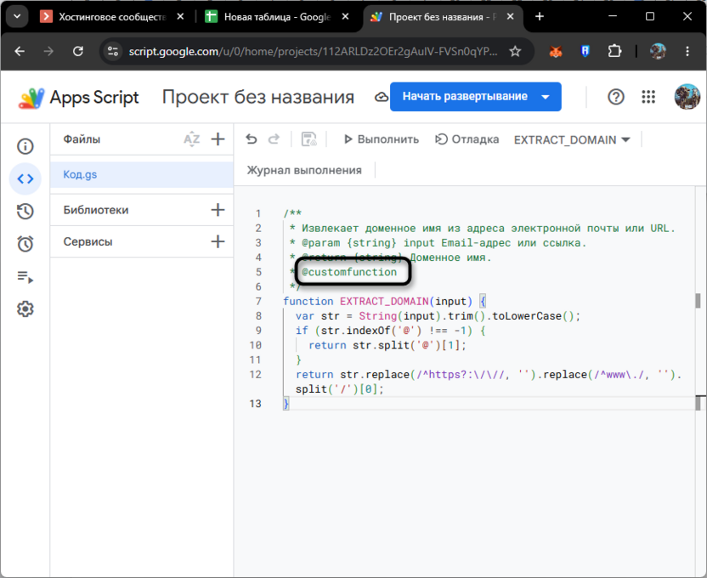Rename project title Проект без названия
The image size is (707, 578).
(x=258, y=97)
